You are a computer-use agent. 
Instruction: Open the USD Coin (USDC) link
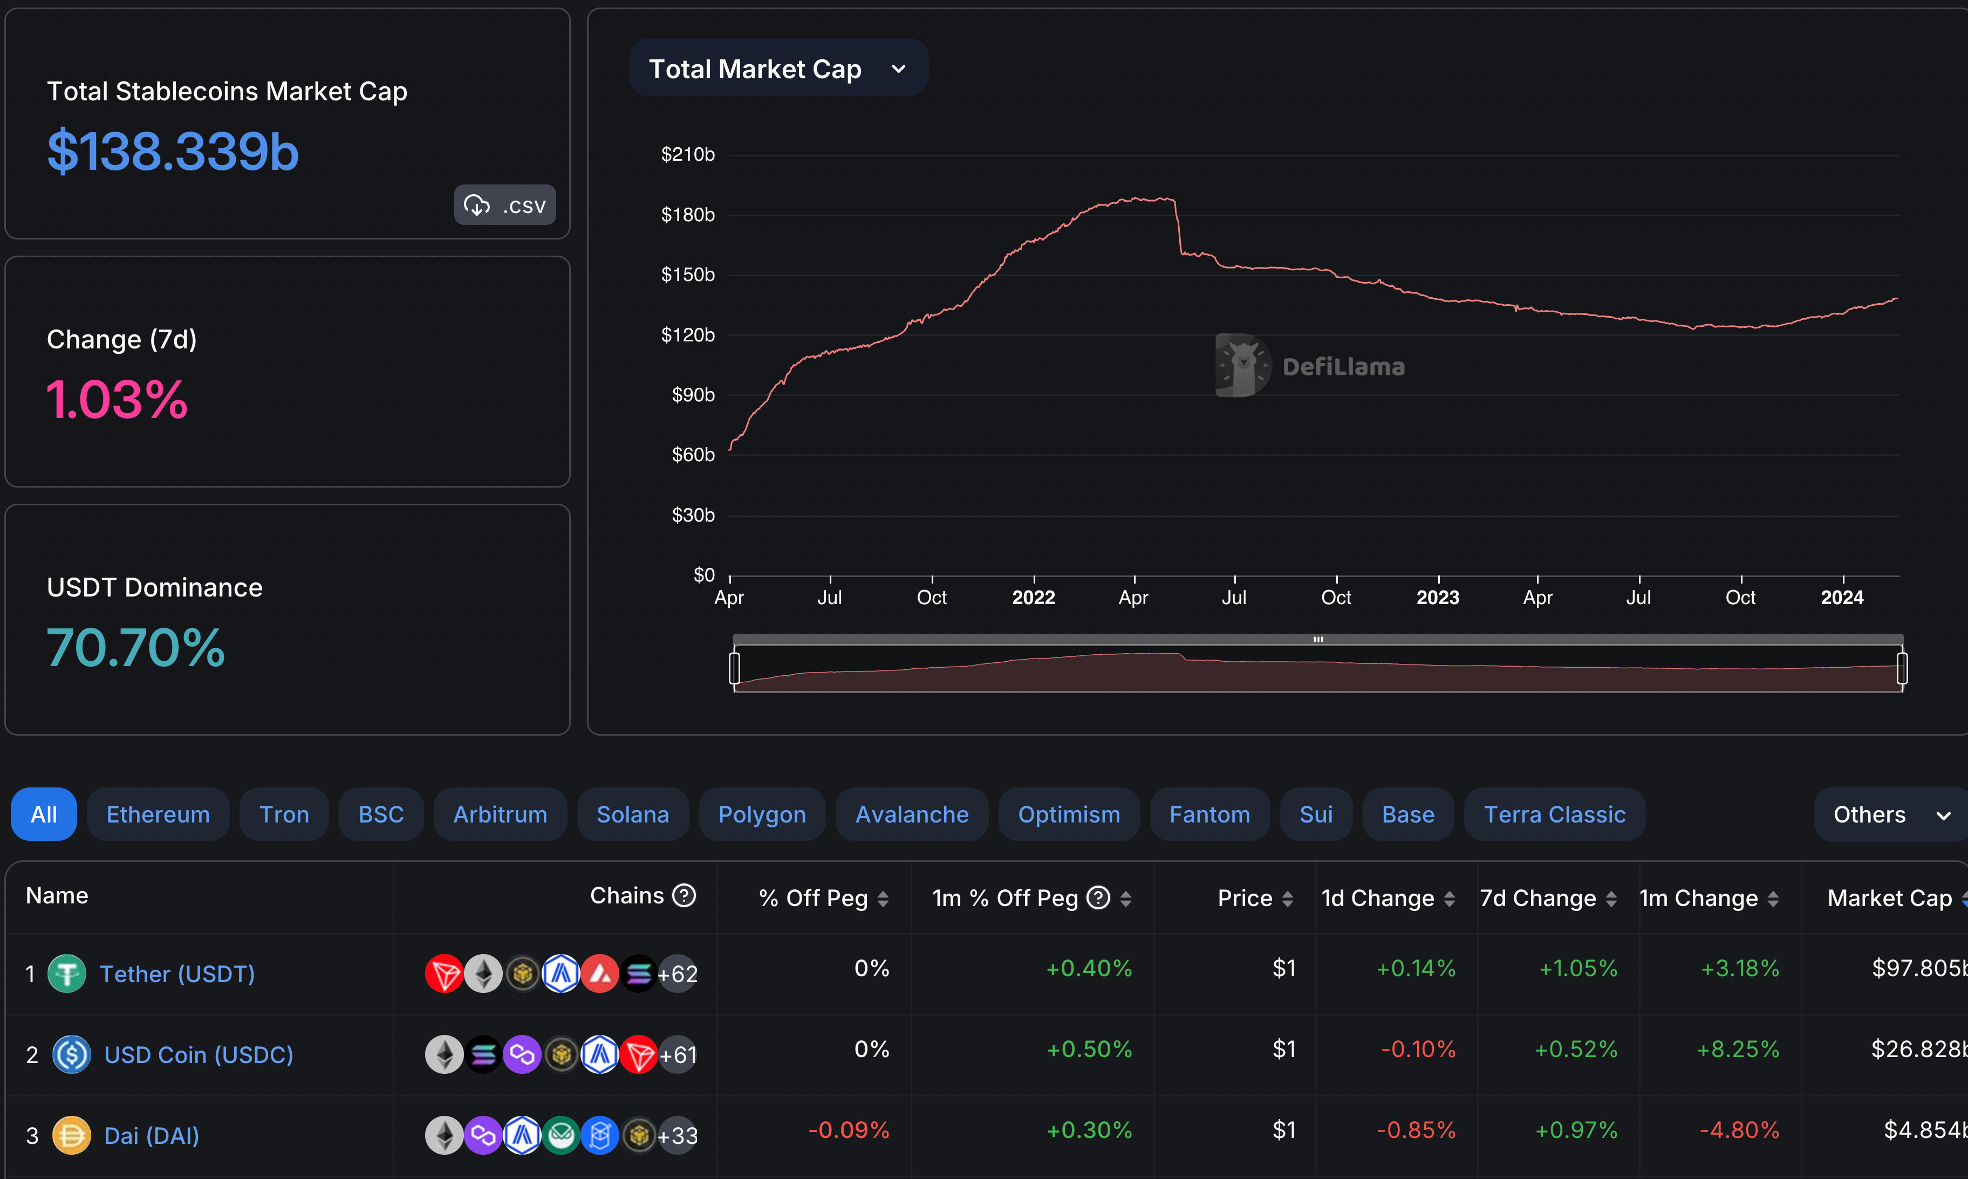(x=199, y=1055)
